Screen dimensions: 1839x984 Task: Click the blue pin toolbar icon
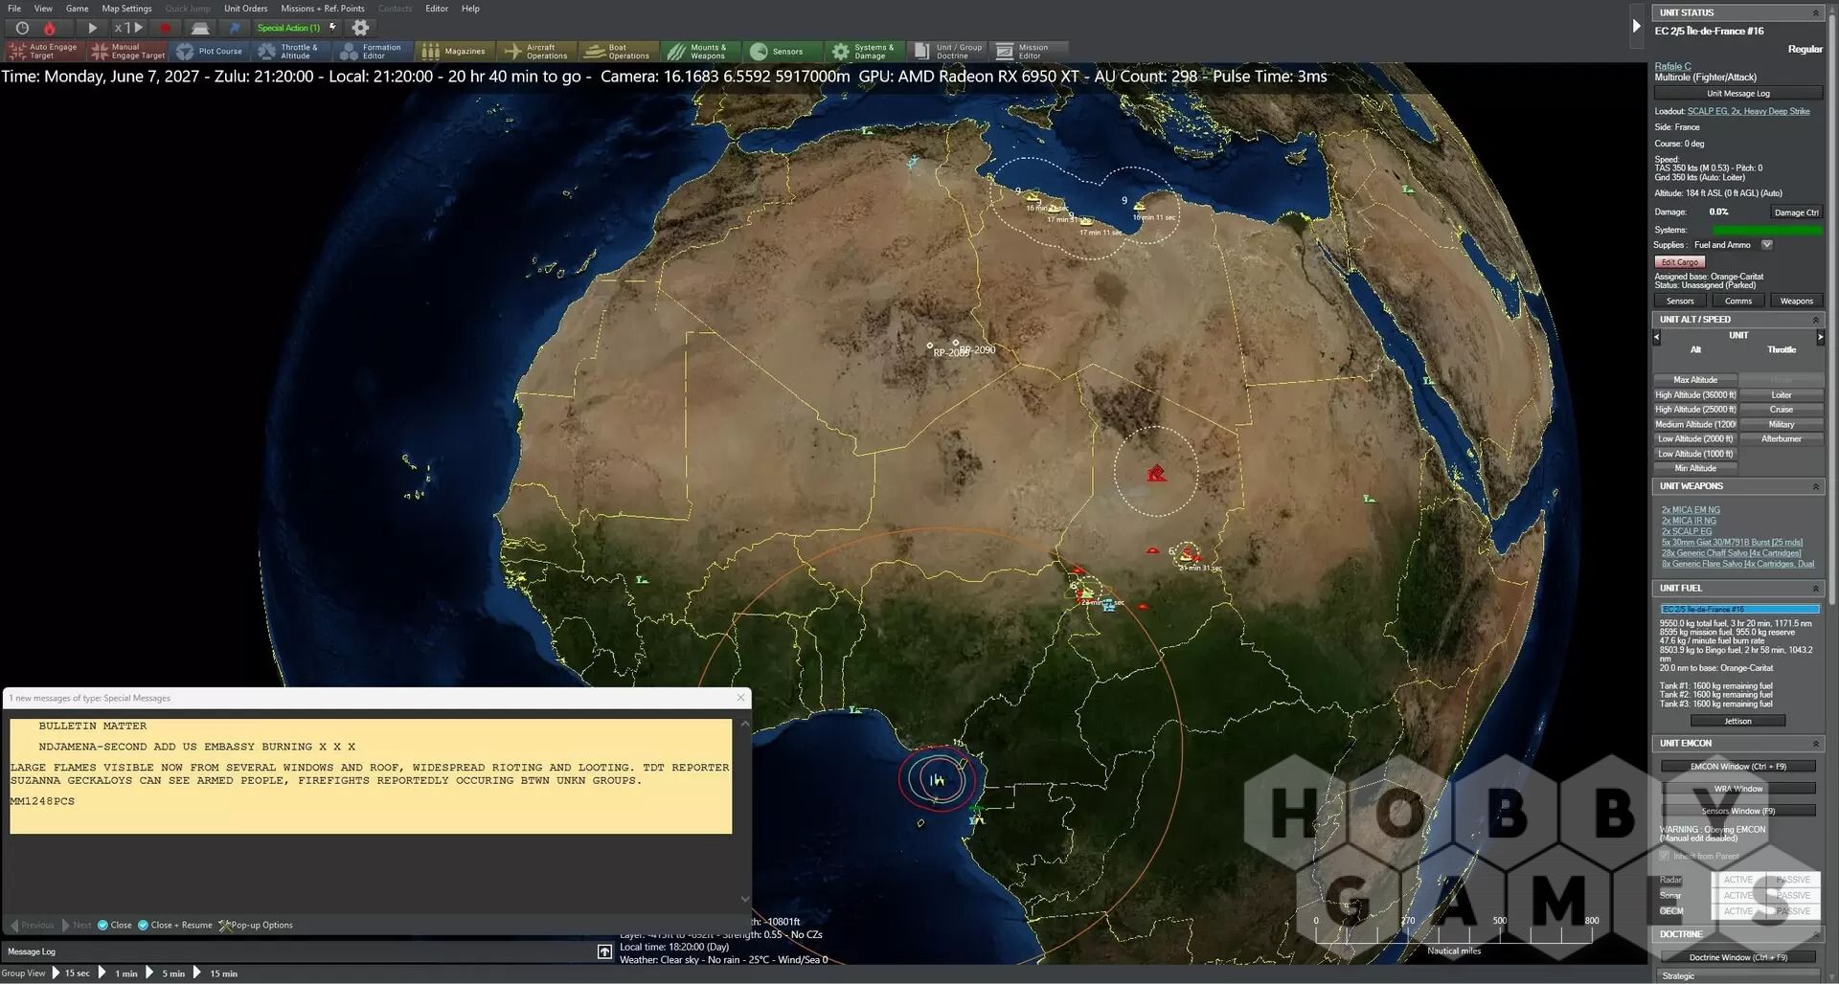tap(235, 28)
